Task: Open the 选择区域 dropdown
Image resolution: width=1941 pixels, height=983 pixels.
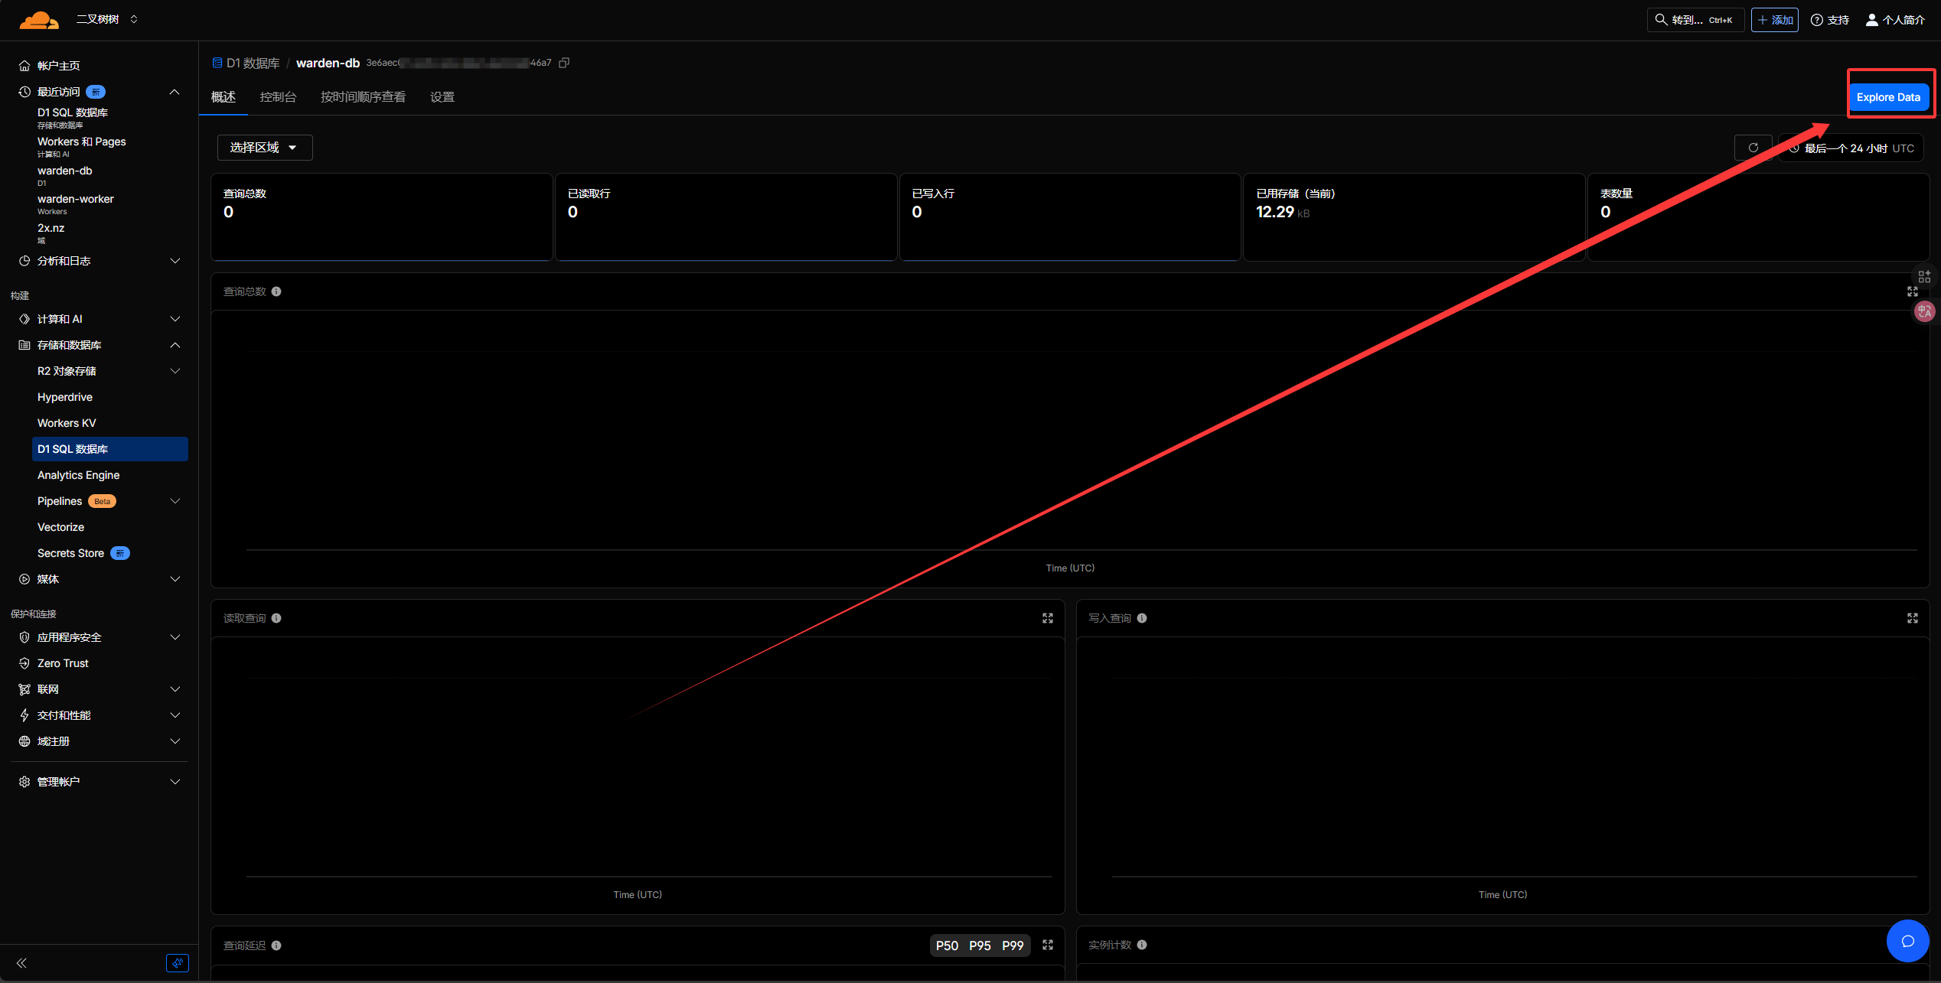Action: pos(264,148)
